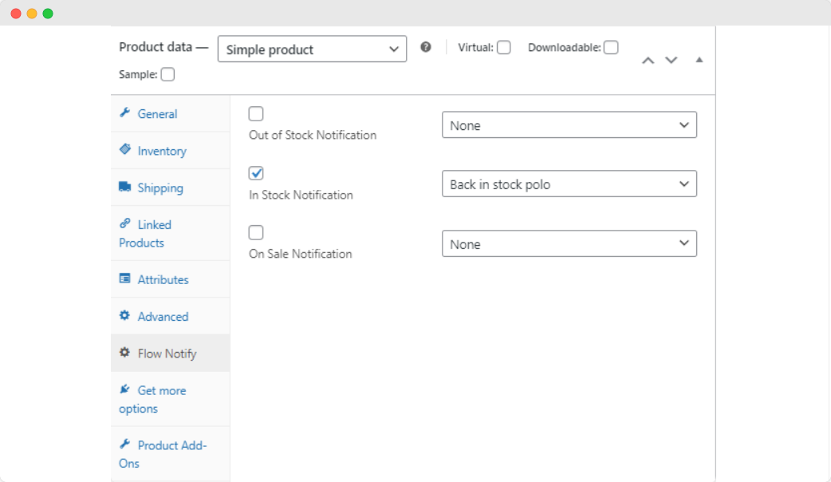Open the Product data help tooltip icon
This screenshot has width=831, height=482.
[x=426, y=47]
